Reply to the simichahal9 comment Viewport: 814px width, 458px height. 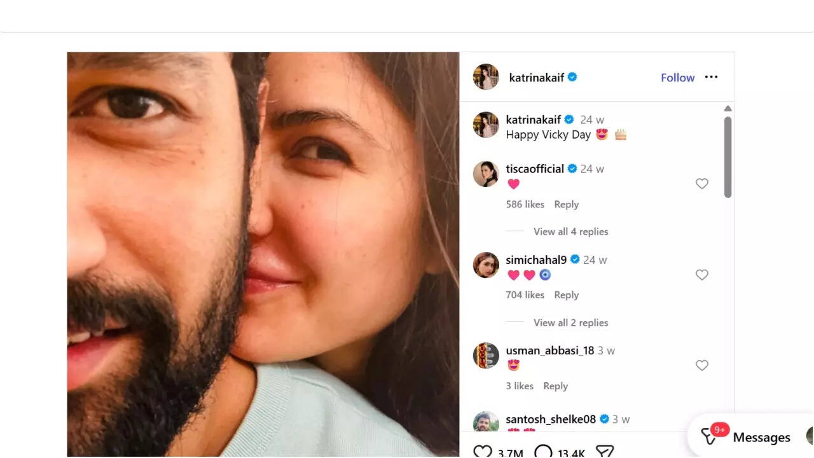[x=566, y=295]
